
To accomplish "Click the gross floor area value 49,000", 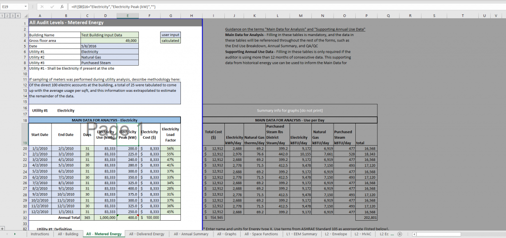I will coord(110,40).
